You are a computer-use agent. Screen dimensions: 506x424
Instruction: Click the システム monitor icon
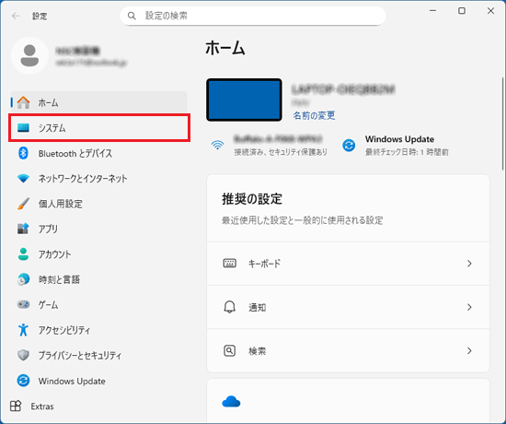23,128
